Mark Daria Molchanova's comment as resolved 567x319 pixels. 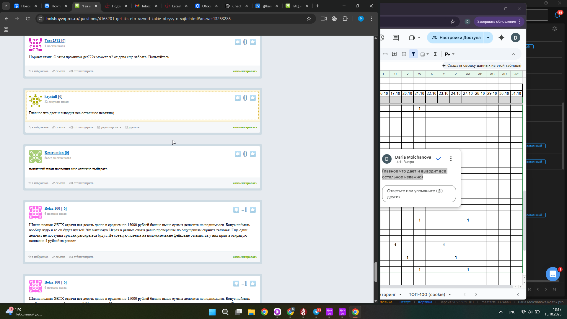[x=439, y=159]
